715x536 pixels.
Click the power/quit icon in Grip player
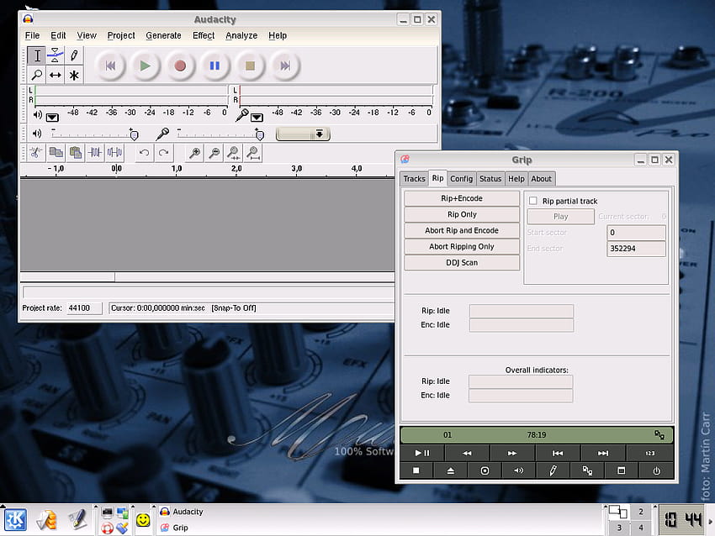click(x=656, y=470)
